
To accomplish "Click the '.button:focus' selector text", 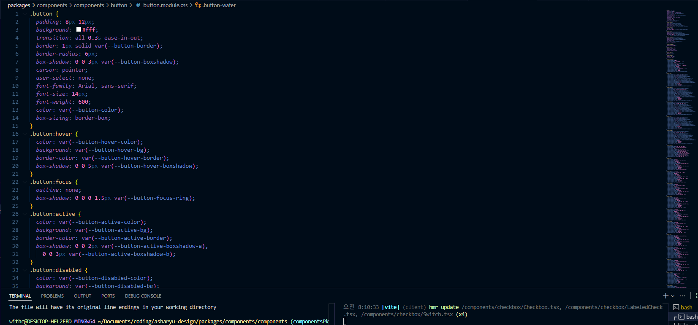I will click(51, 182).
